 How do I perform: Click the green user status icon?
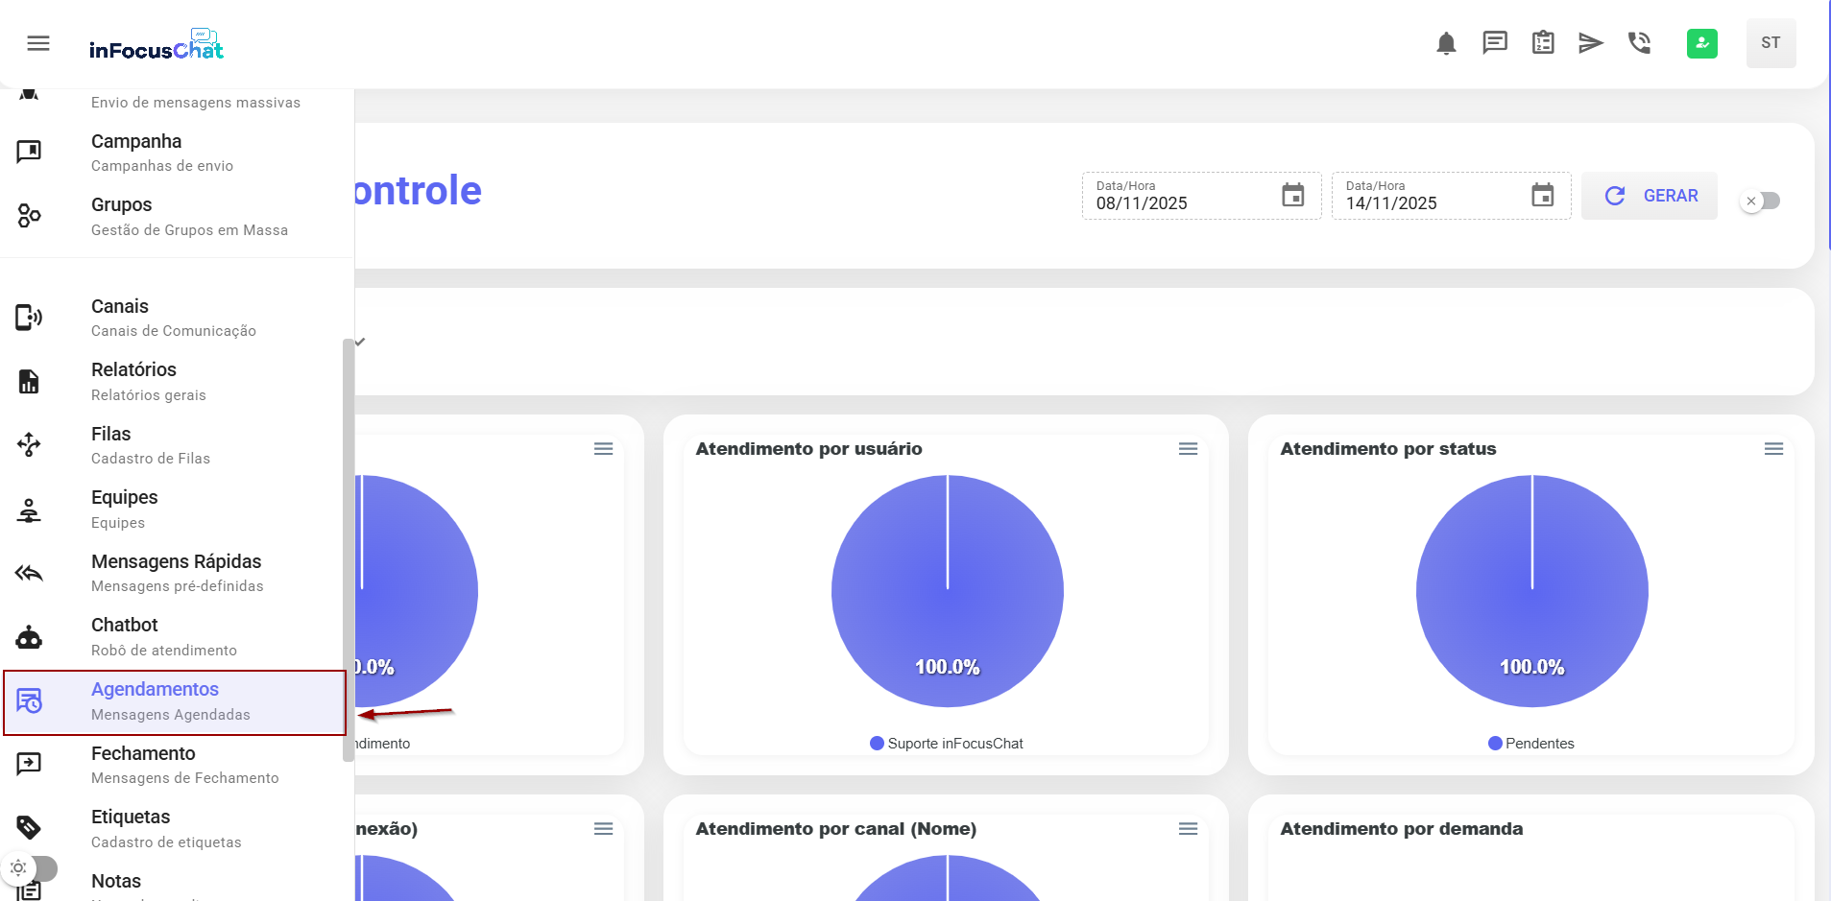1701,43
